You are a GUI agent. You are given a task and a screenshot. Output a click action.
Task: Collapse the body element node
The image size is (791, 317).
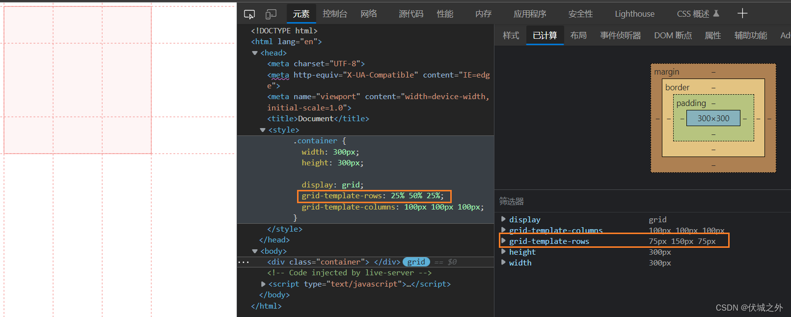255,251
